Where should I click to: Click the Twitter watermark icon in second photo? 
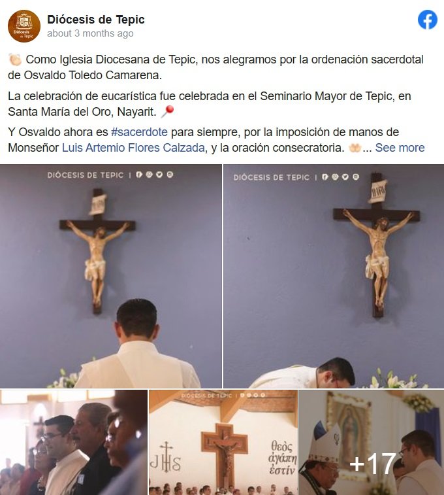pos(345,177)
